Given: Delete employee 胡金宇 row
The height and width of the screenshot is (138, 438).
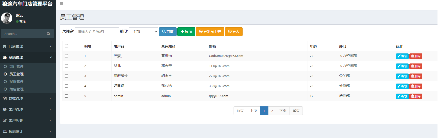Looking at the screenshot, I should tap(416, 76).
